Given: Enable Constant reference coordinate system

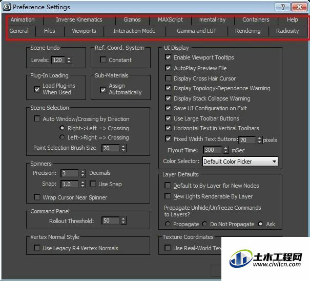Looking at the screenshot, I should point(103,60).
